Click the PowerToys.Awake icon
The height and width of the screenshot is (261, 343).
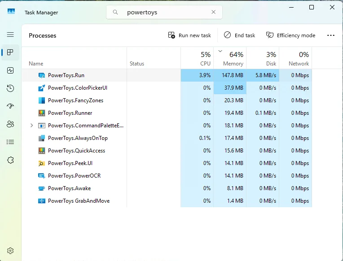click(42, 188)
